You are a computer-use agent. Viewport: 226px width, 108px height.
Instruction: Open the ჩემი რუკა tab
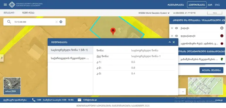[x=28, y=13]
